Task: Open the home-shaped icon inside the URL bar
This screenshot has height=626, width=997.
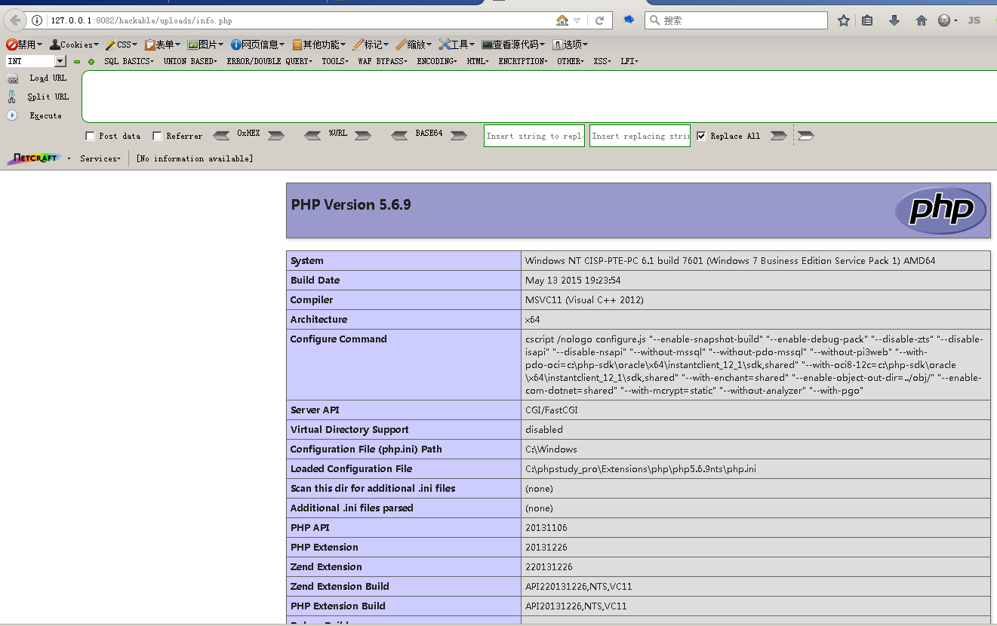Action: tap(562, 20)
